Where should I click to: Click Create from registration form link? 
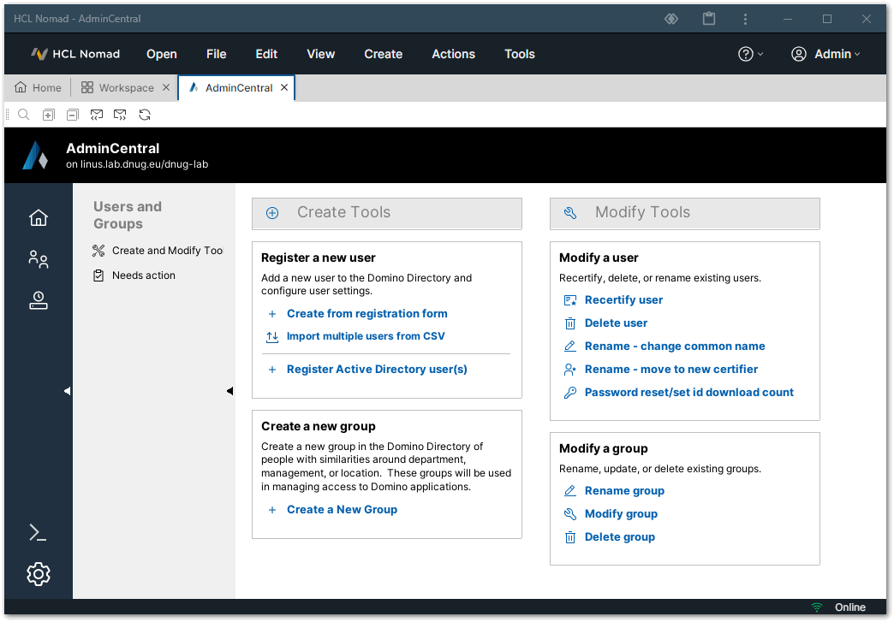(x=367, y=314)
